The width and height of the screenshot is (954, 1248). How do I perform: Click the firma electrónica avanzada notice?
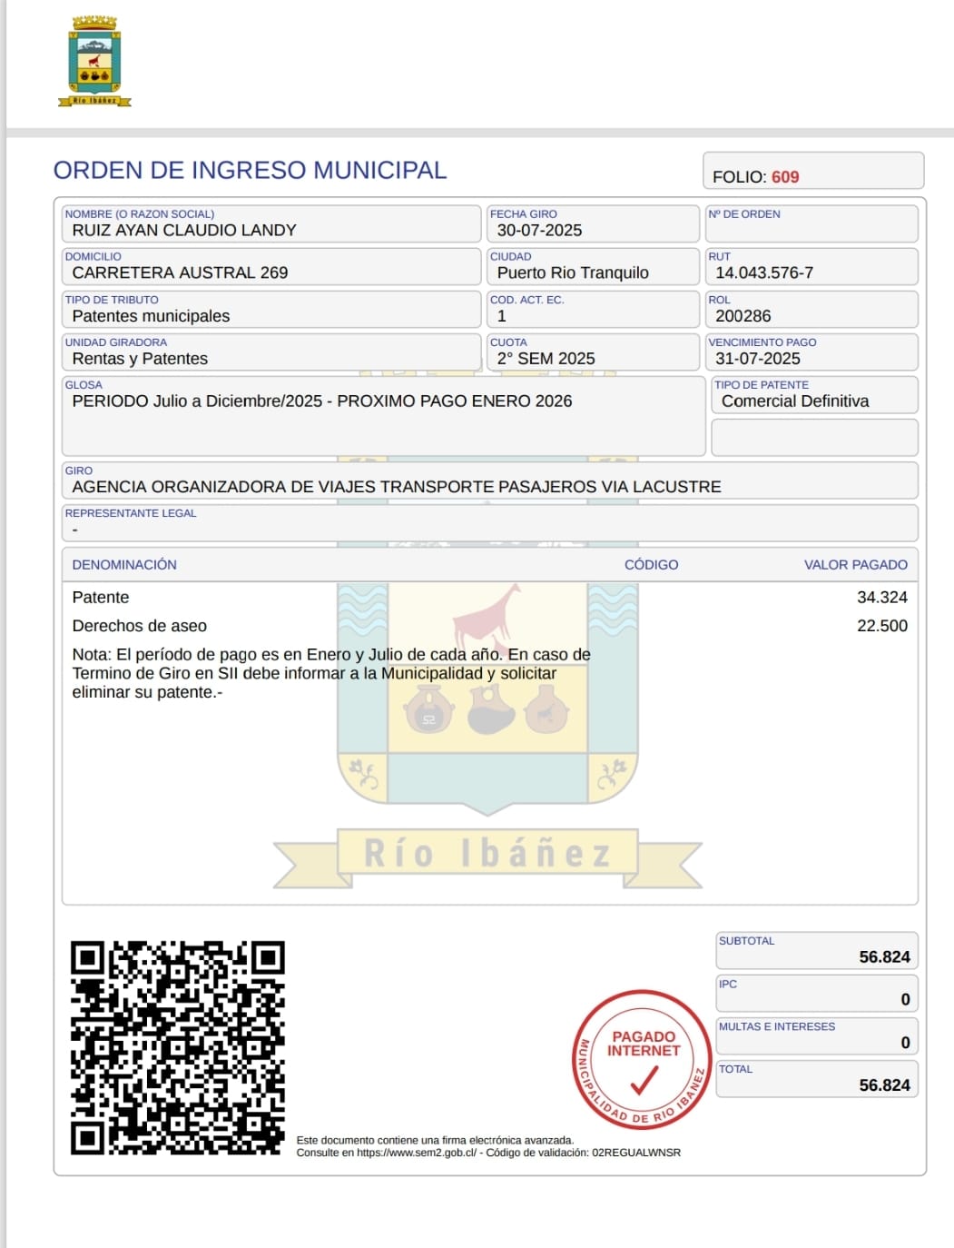tap(435, 1140)
